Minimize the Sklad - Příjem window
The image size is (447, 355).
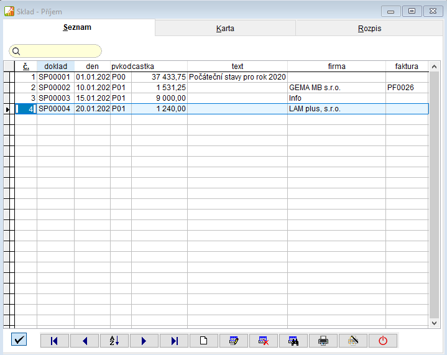click(x=391, y=11)
